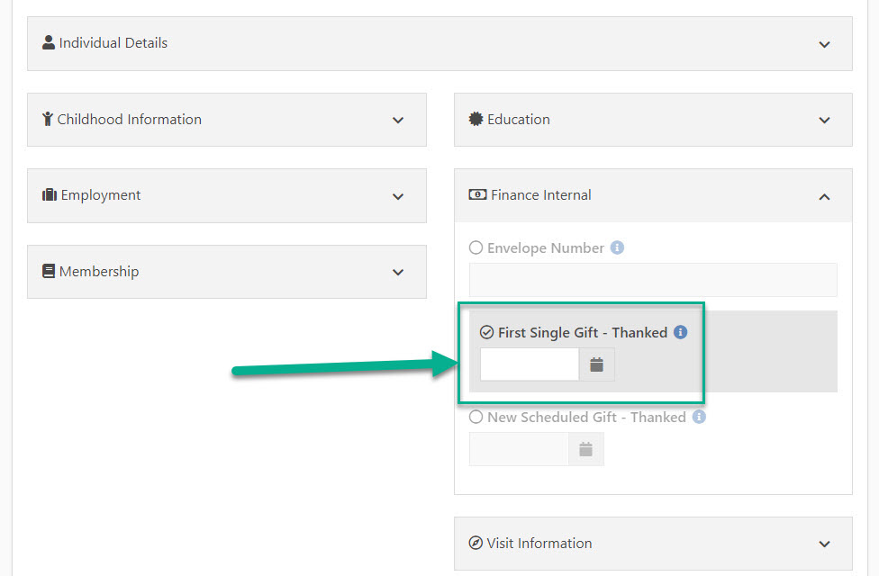Click the Membership heading text

pyautogui.click(x=99, y=271)
